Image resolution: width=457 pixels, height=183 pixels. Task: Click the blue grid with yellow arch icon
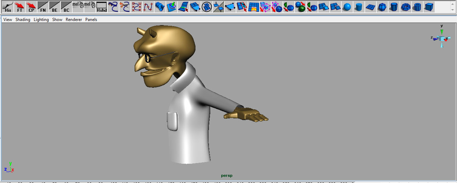point(254,7)
